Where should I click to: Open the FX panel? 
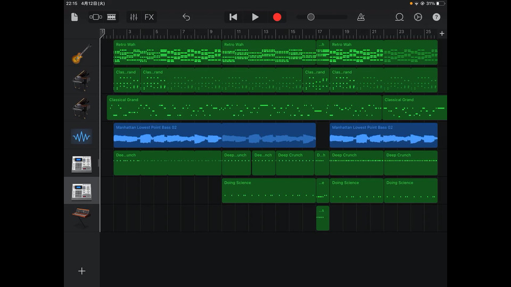pyautogui.click(x=149, y=17)
